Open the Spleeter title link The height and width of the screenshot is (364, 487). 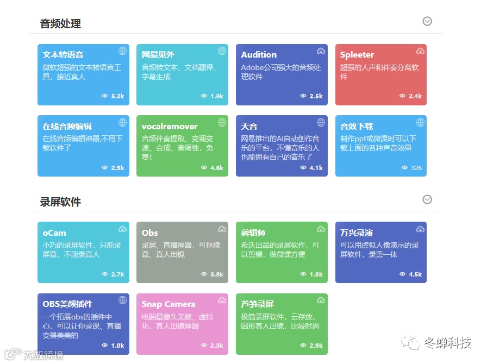[x=357, y=55]
